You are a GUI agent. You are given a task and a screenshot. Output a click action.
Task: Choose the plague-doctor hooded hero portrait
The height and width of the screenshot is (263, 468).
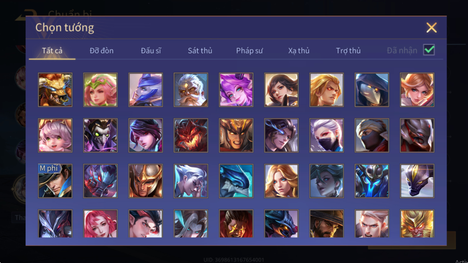coord(372,90)
